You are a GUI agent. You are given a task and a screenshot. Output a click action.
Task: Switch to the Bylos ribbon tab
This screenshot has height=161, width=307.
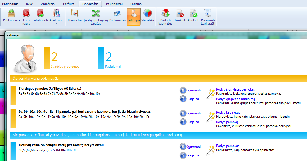tap(30, 4)
